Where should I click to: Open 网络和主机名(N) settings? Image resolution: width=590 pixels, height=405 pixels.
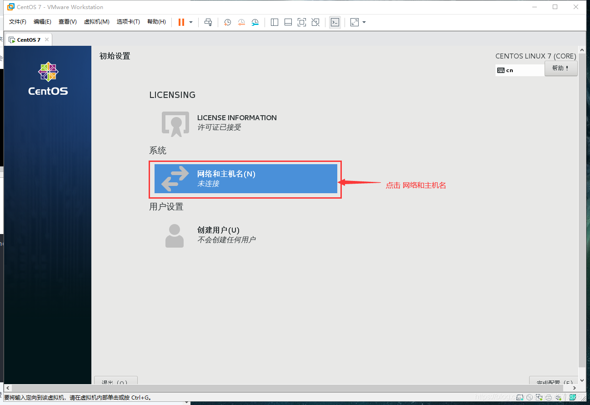[246, 179]
